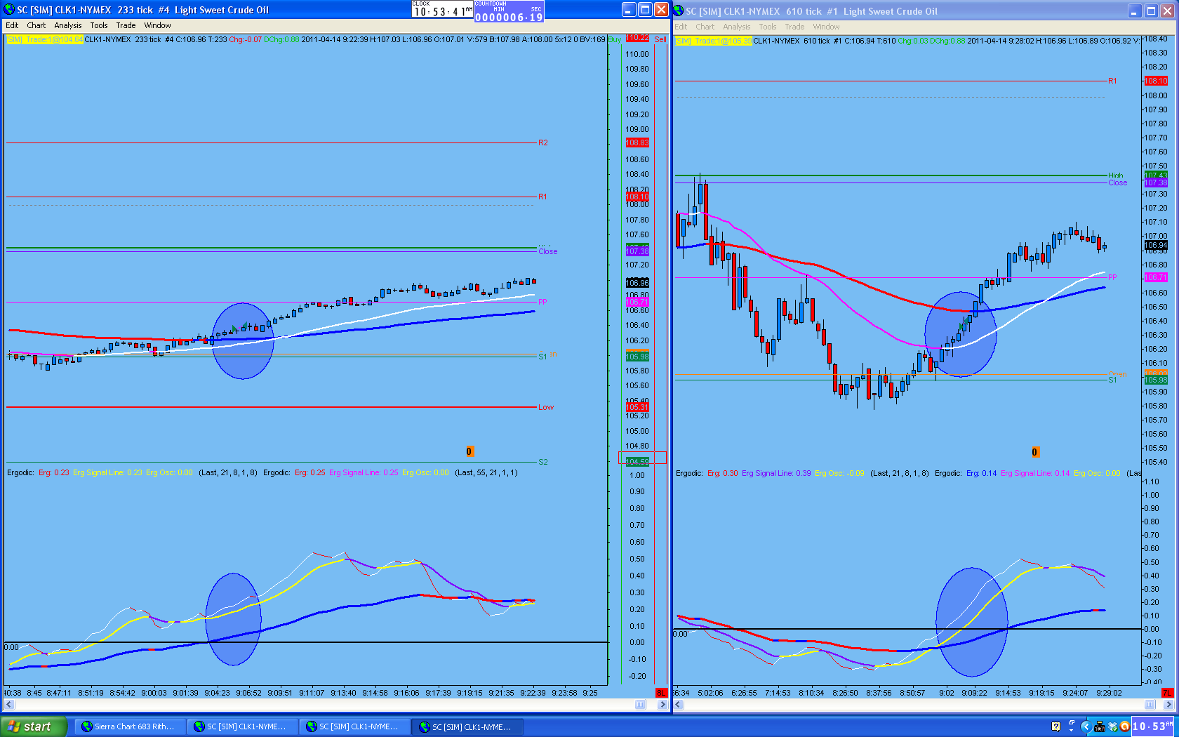The width and height of the screenshot is (1179, 737).
Task: Click the scroll right arrow in the 233 tick chart
Action: (662, 704)
